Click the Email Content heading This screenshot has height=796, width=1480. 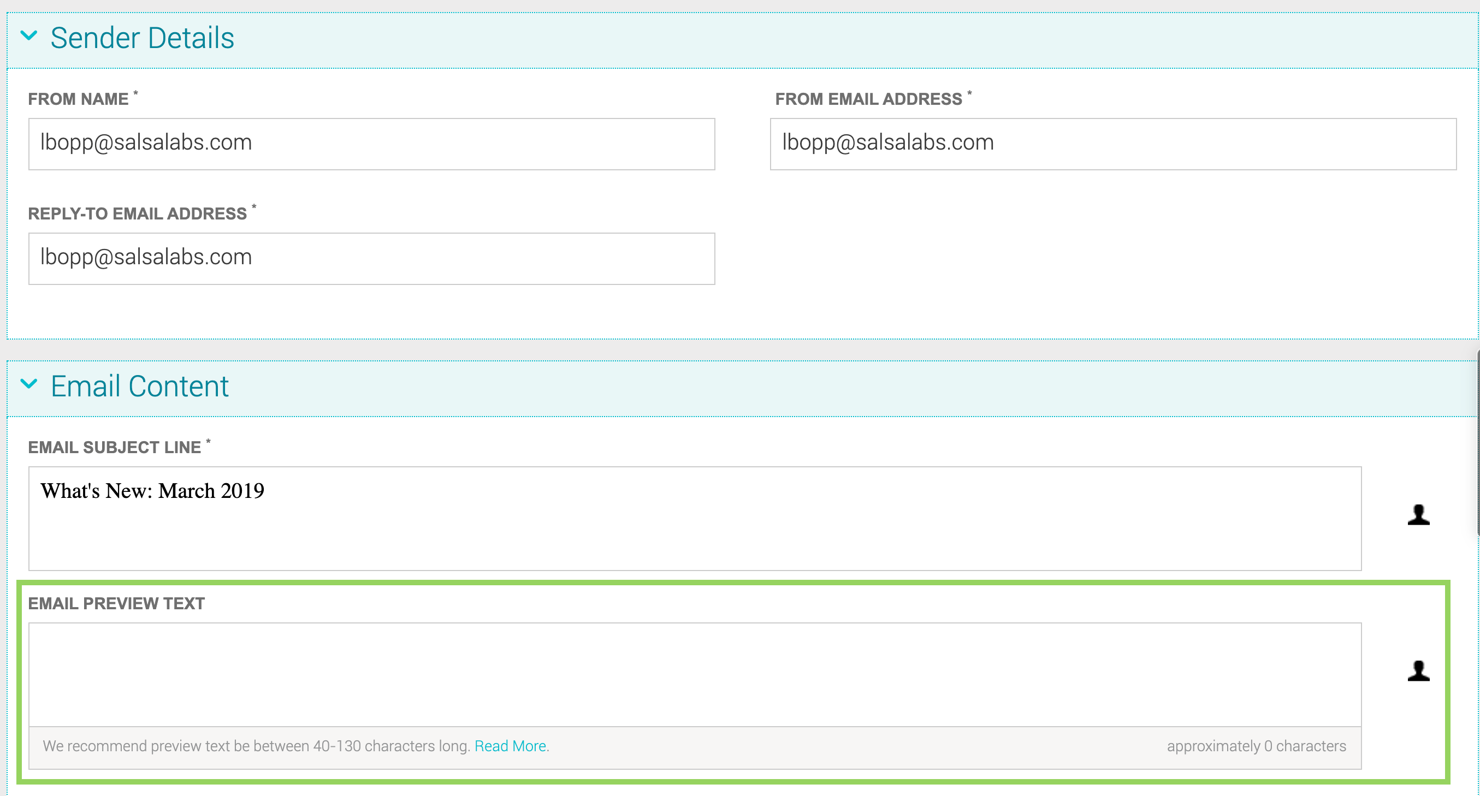[x=140, y=386]
